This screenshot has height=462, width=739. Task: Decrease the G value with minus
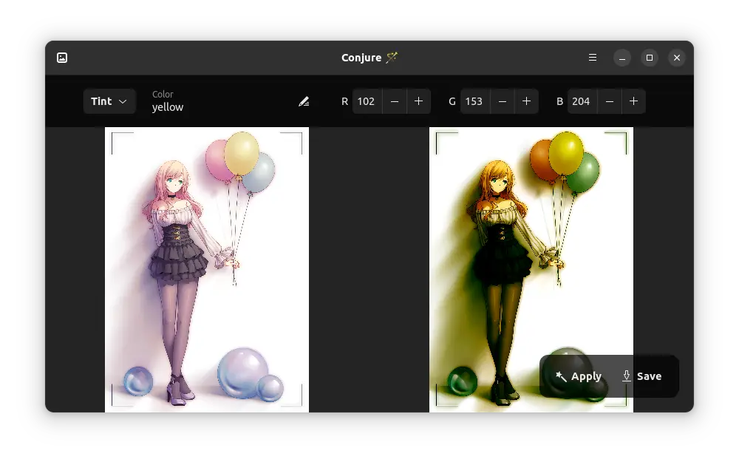click(x=503, y=101)
